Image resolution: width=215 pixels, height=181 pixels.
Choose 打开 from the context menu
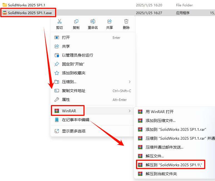[93, 37]
